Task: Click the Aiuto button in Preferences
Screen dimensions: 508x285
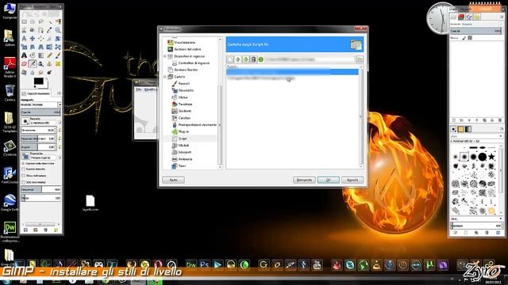Action: pos(173,180)
